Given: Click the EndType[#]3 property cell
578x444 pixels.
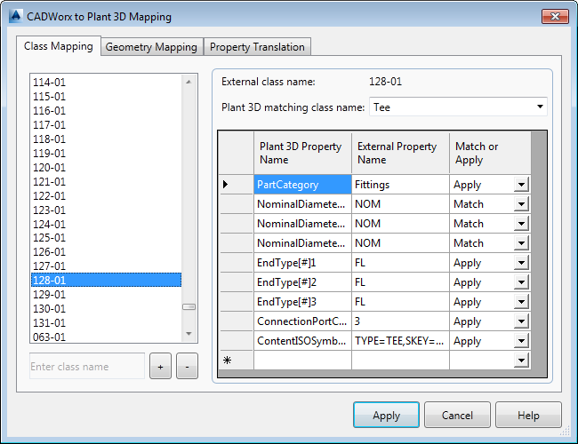Looking at the screenshot, I should [302, 302].
